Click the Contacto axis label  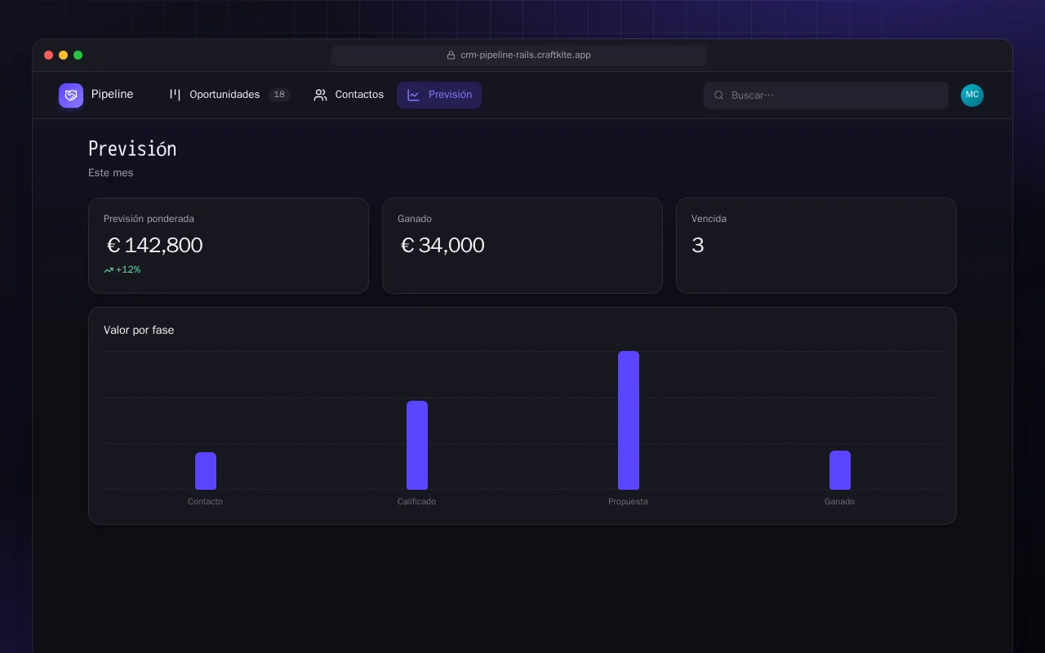205,501
